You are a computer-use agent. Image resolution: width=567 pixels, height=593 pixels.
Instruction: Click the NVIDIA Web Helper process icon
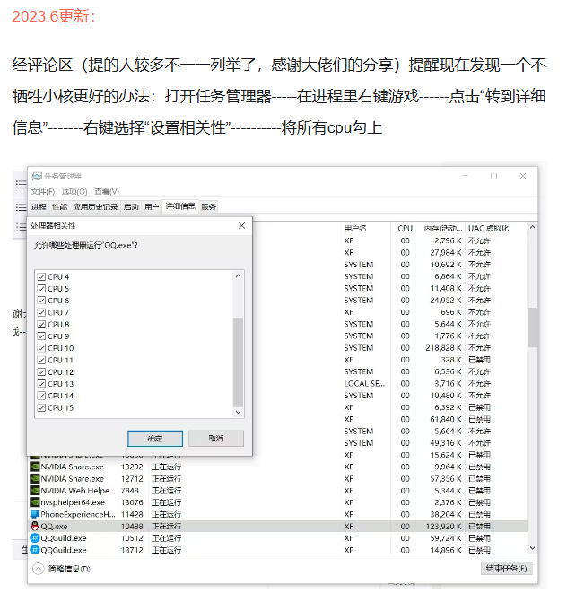pyautogui.click(x=35, y=491)
